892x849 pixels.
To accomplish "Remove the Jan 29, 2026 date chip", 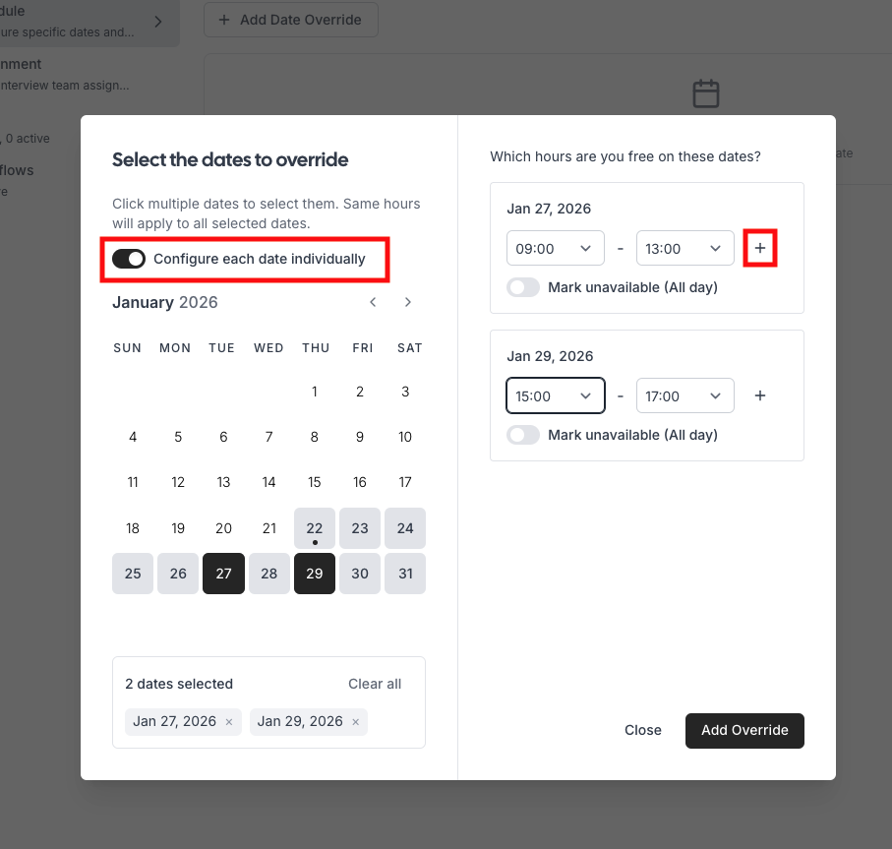I will pyautogui.click(x=355, y=722).
